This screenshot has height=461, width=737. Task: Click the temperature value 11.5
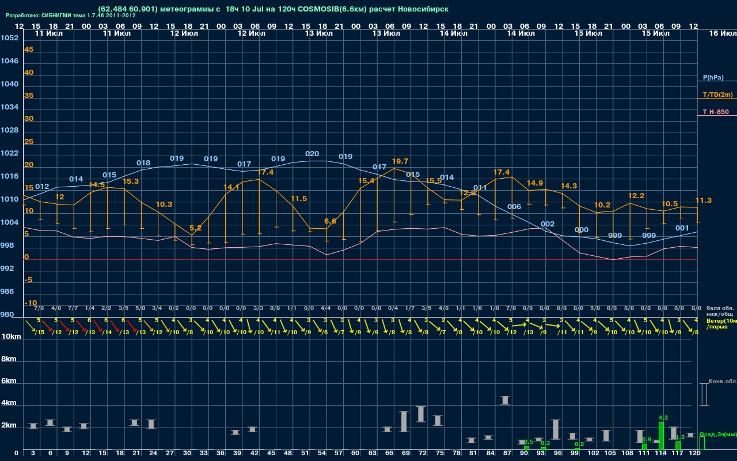[x=299, y=199]
